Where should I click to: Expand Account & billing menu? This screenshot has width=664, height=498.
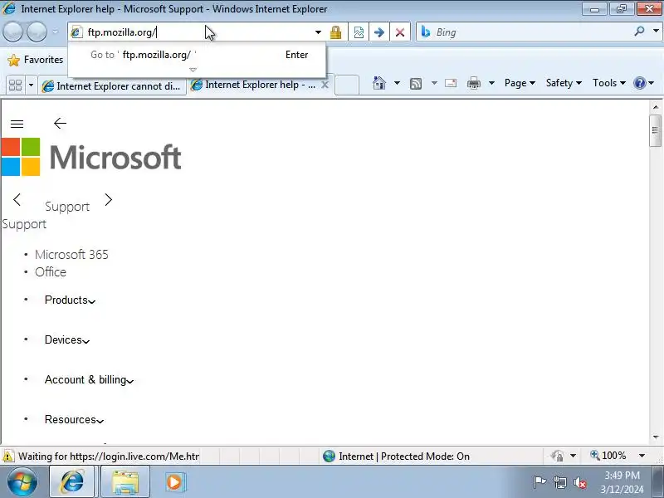point(89,380)
